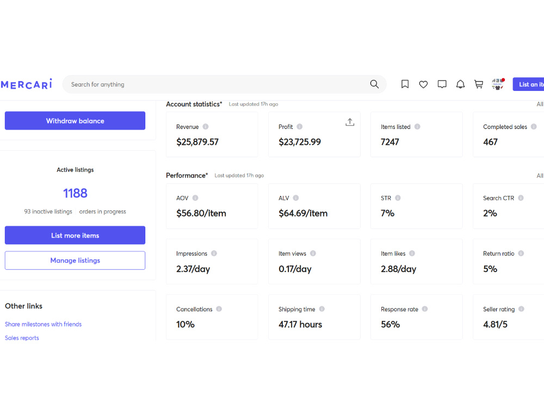Click the List more items button

coord(75,235)
